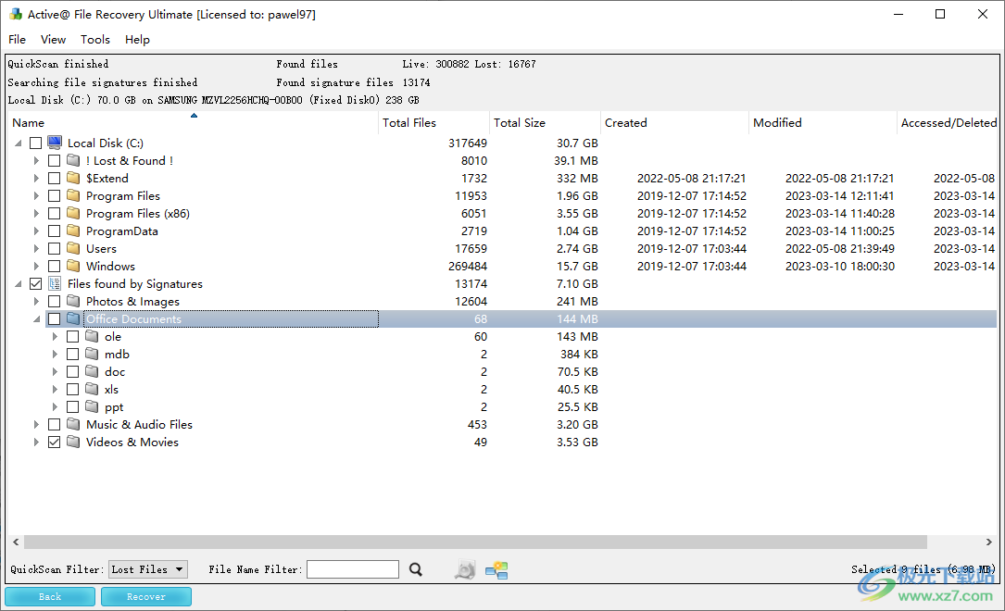Image resolution: width=1005 pixels, height=611 pixels.
Task: Click the Users folder icon
Action: pyautogui.click(x=74, y=248)
